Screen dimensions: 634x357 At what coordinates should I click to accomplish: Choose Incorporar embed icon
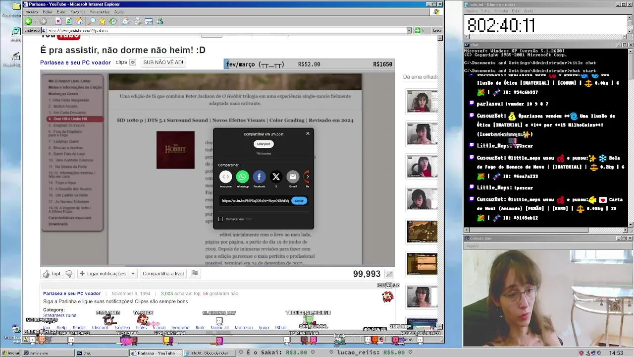pos(225,177)
